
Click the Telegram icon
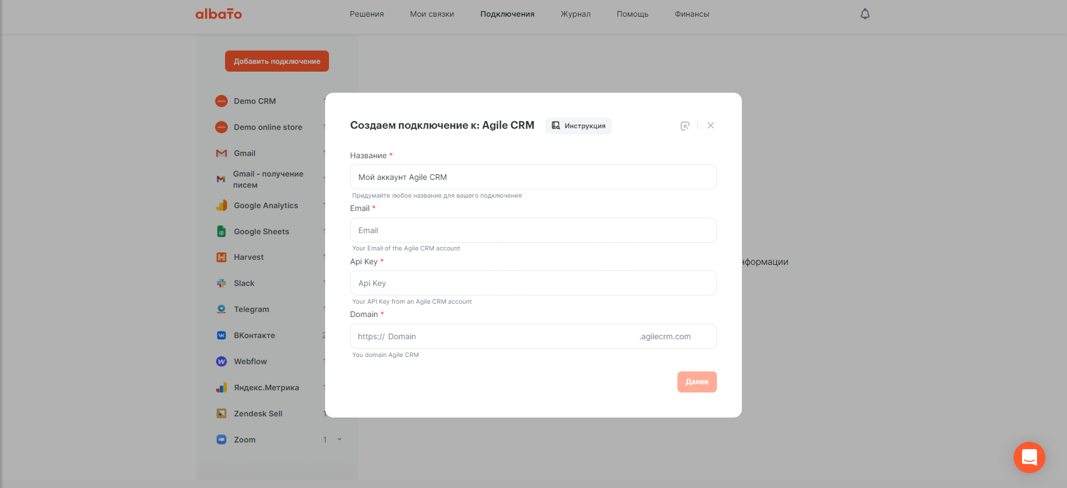coord(221,309)
